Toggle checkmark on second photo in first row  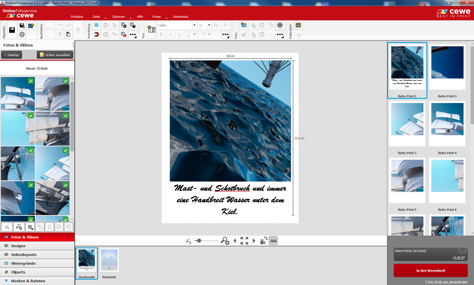pyautogui.click(x=66, y=81)
